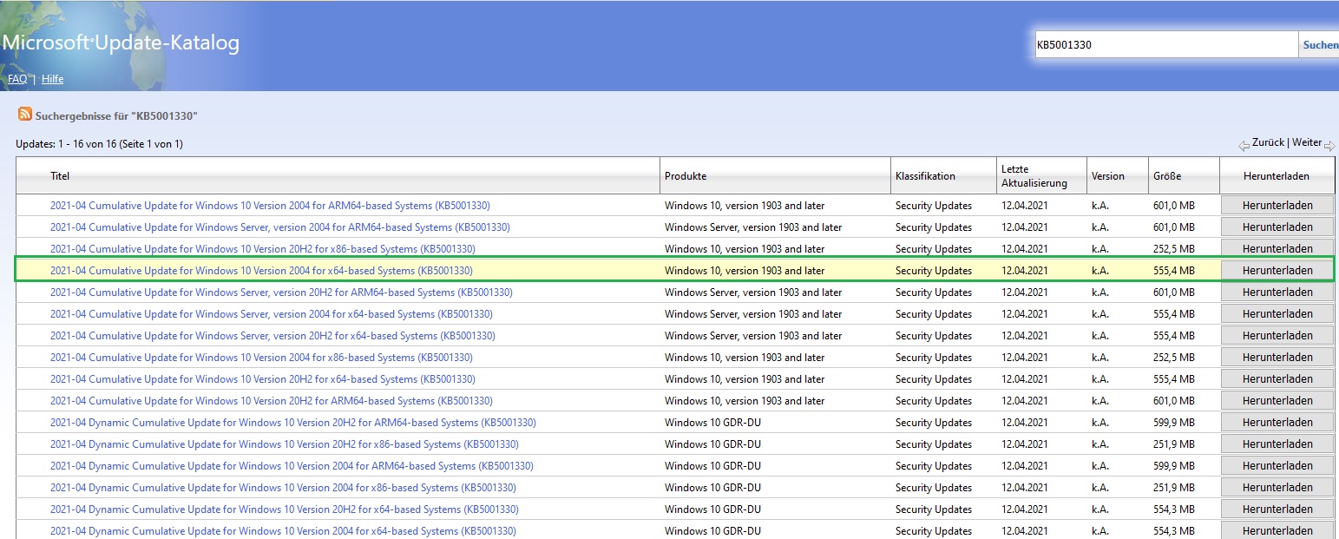Sort results by Version column header
Image resolution: width=1339 pixels, height=539 pixels.
tap(1107, 176)
